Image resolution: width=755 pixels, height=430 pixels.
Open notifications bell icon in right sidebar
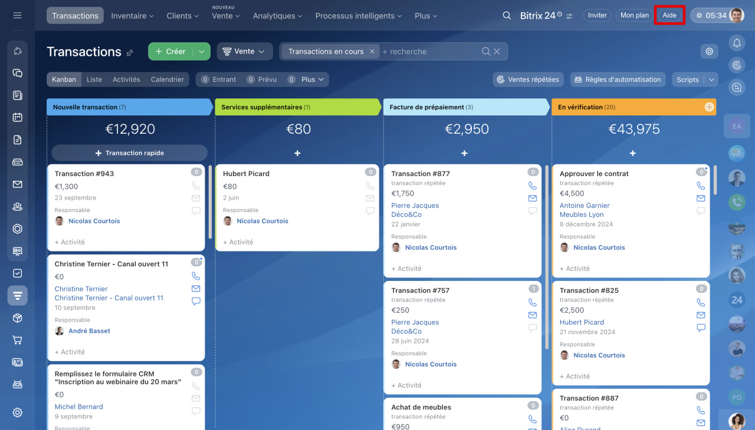pyautogui.click(x=736, y=42)
